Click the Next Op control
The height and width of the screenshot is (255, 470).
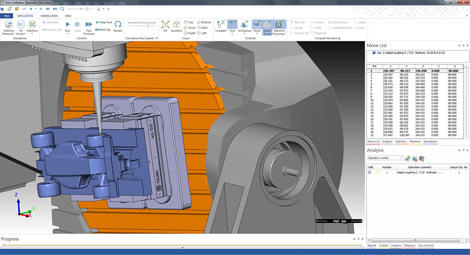(103, 30)
